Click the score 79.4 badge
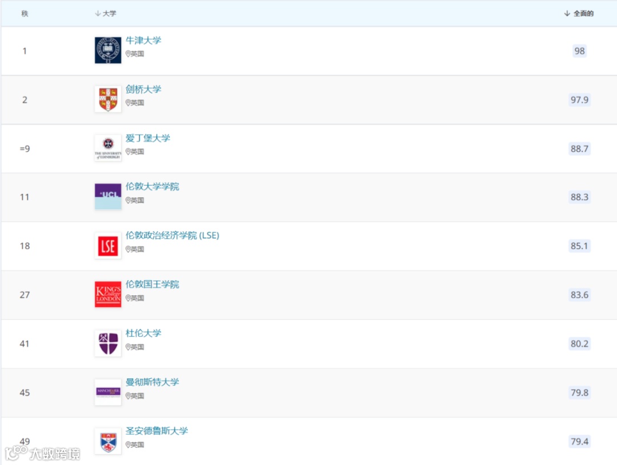Screen dimensions: 617x465 579,442
